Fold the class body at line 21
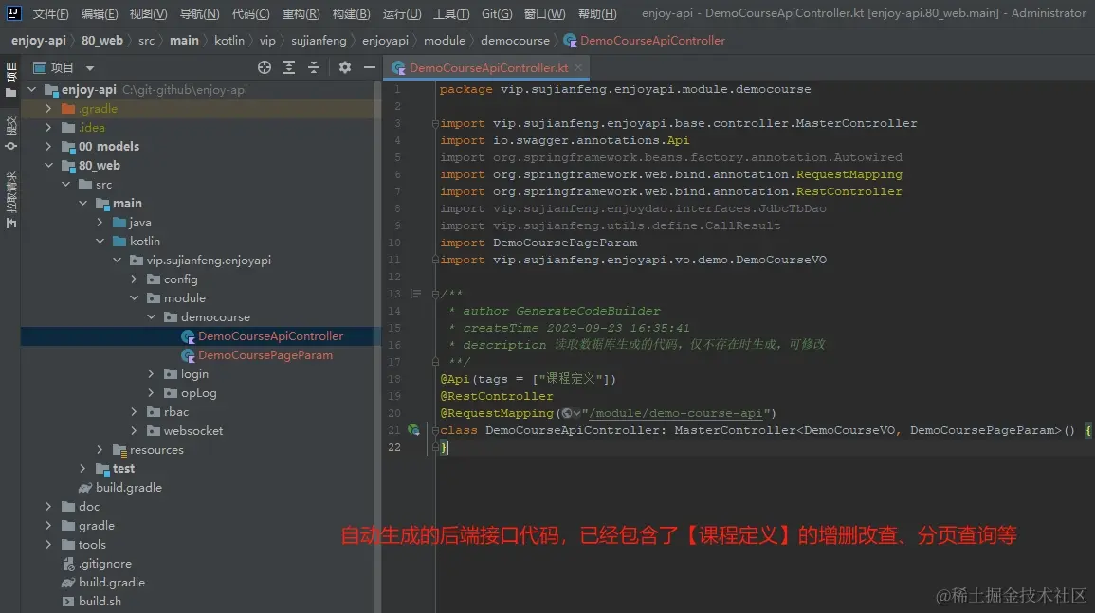The width and height of the screenshot is (1095, 613). [x=435, y=430]
